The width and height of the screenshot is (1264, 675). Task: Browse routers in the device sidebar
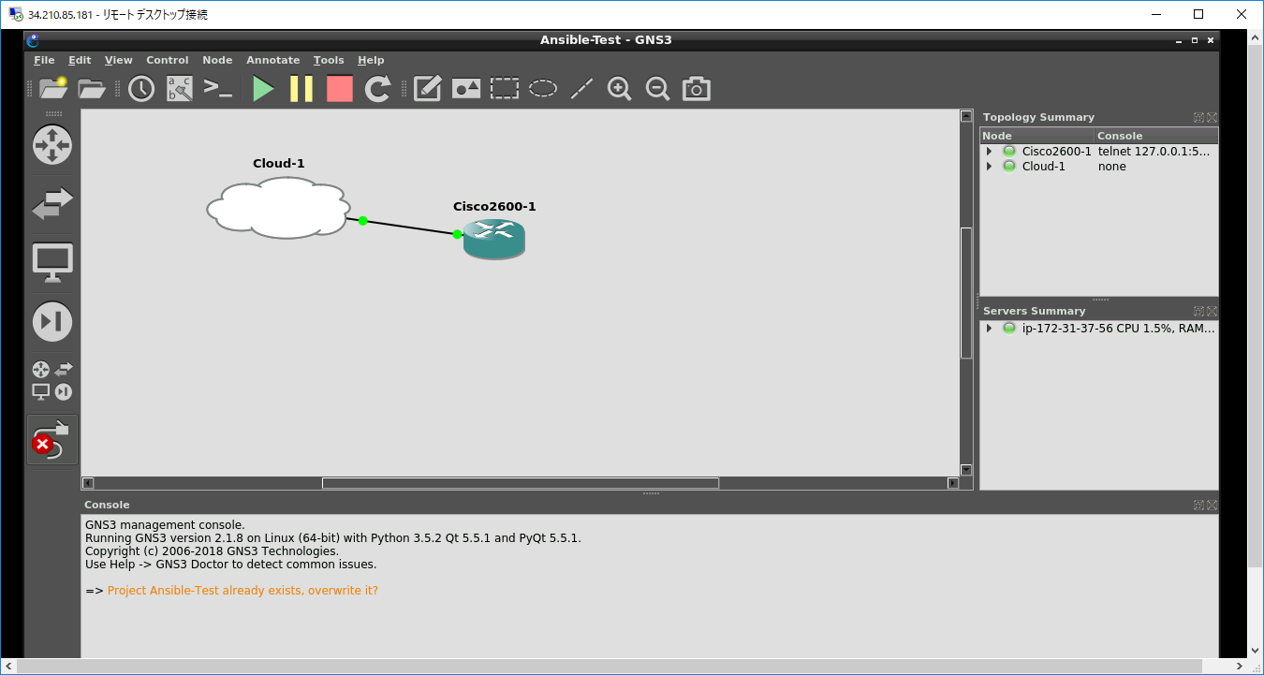(x=52, y=145)
